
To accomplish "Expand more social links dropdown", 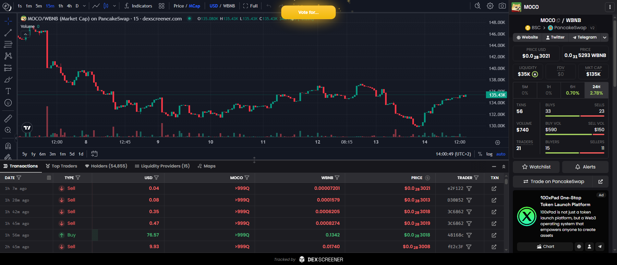I will pyautogui.click(x=604, y=37).
